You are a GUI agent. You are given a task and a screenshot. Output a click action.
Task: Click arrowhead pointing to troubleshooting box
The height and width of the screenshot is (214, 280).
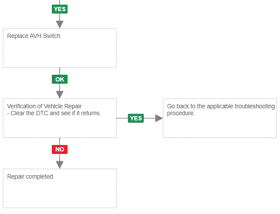[x=159, y=118]
